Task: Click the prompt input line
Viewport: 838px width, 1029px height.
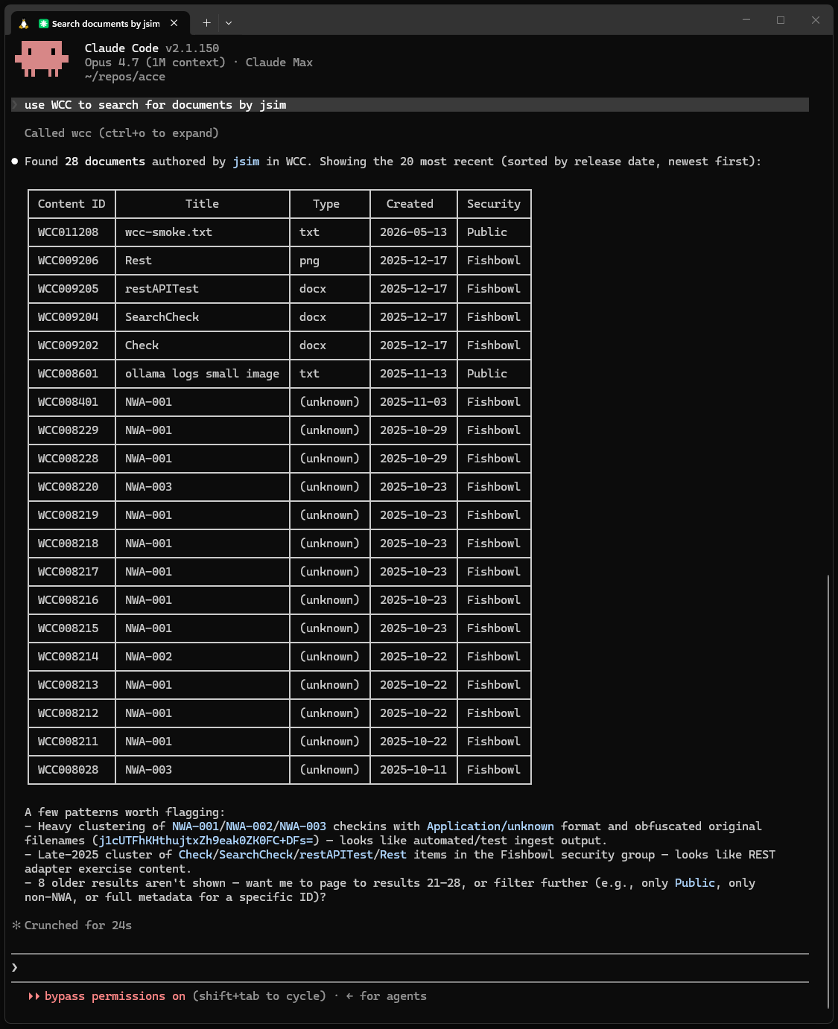Action: coord(410,967)
